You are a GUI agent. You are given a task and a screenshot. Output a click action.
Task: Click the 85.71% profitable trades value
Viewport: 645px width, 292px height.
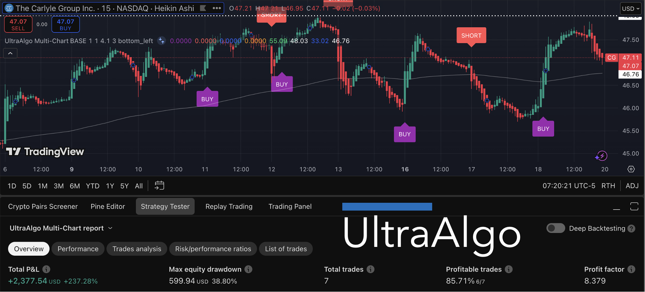point(460,281)
